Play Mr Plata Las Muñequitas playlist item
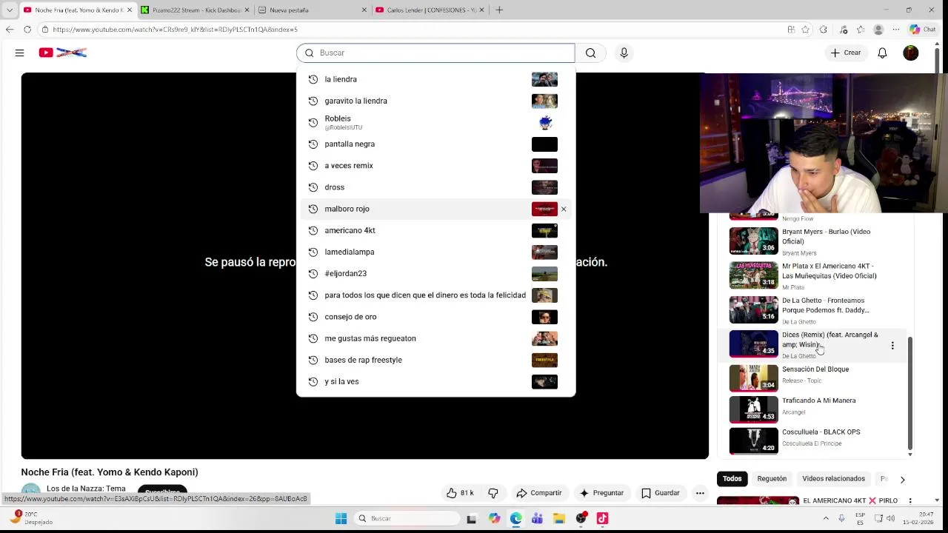Viewport: 948px width, 533px height. coord(811,275)
